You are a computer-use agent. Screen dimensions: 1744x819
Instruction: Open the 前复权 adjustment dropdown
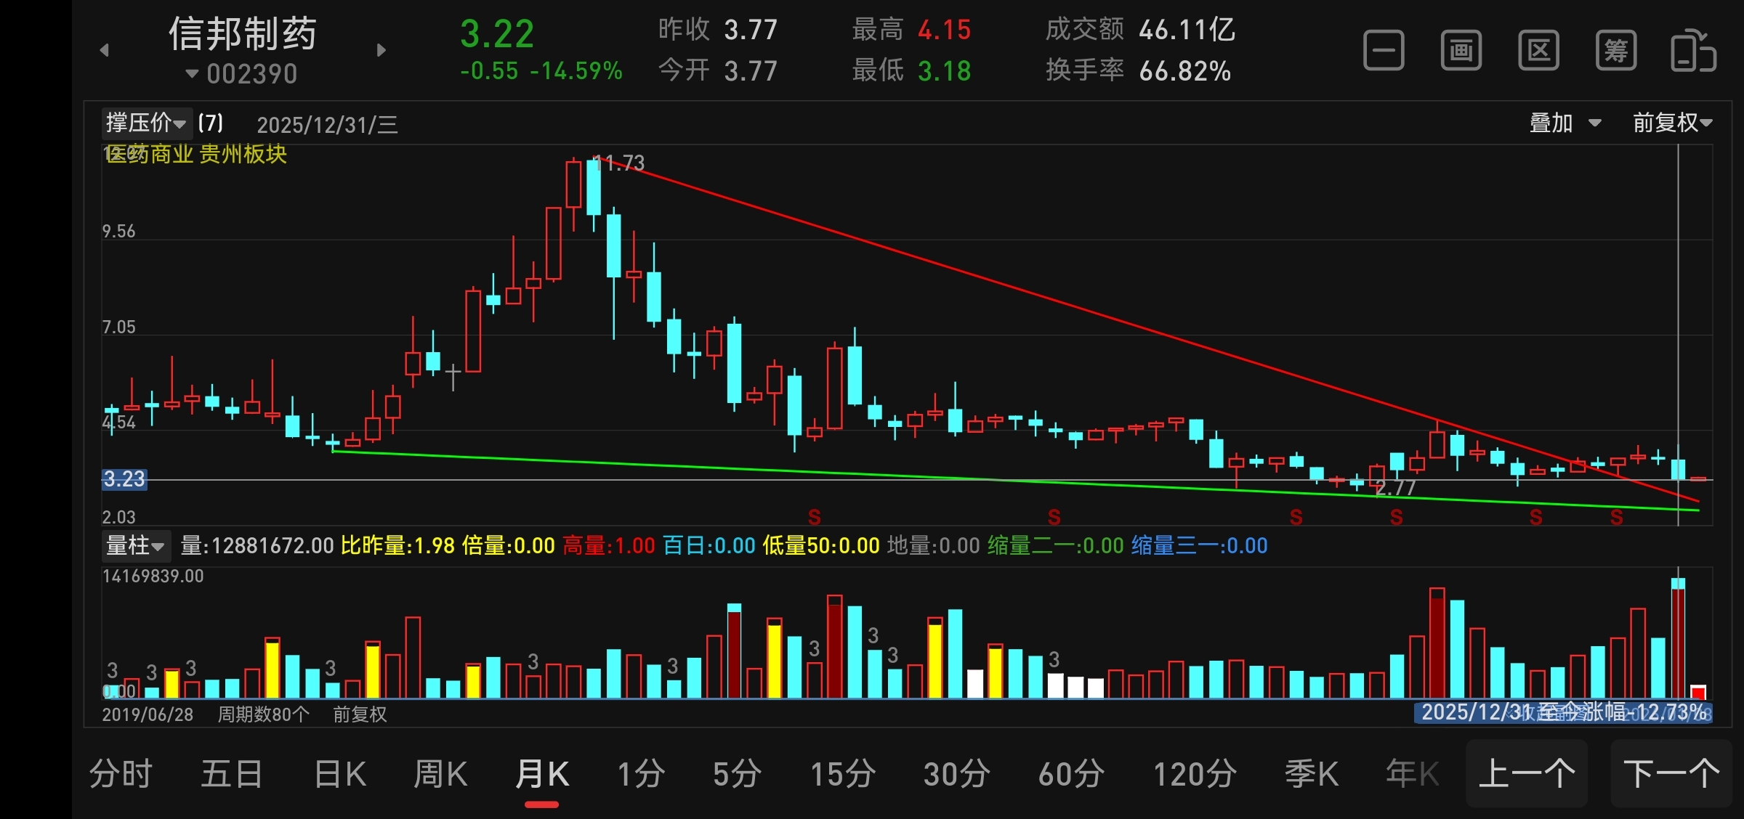coord(1672,123)
